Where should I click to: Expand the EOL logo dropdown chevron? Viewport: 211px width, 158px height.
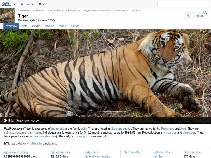(x=15, y=4)
